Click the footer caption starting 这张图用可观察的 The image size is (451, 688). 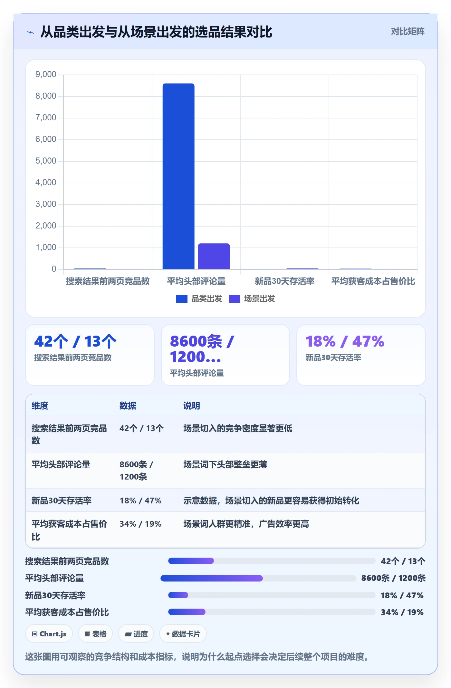pyautogui.click(x=197, y=657)
